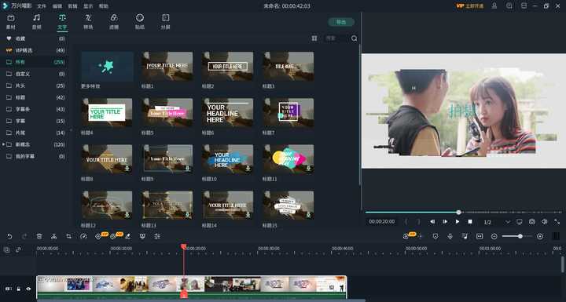Screen dimensions: 566x302
Task: Select the 标题11 colorful title preset
Action: click(288, 159)
